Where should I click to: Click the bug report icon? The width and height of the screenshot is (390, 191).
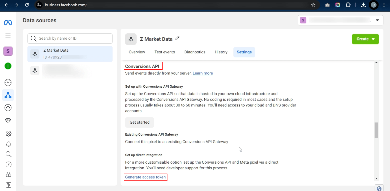pos(9,175)
